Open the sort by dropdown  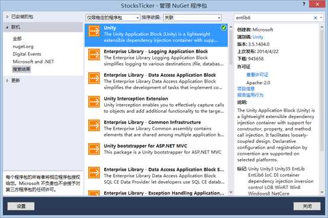click(x=192, y=18)
